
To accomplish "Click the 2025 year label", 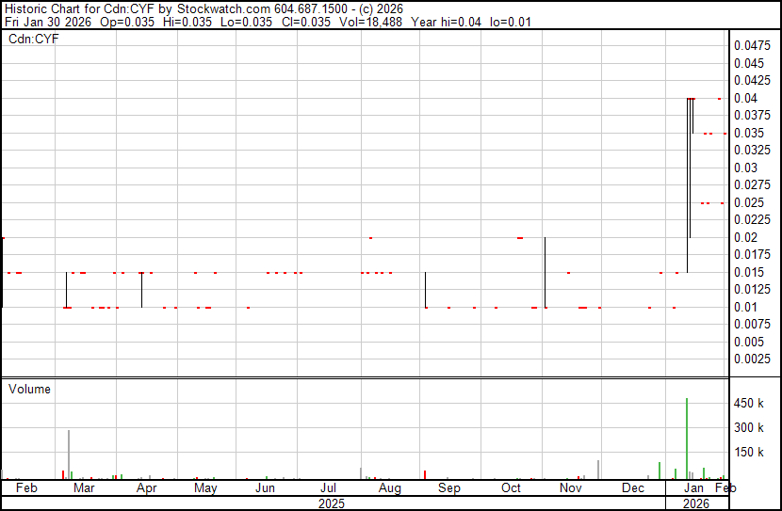I will pos(331,503).
